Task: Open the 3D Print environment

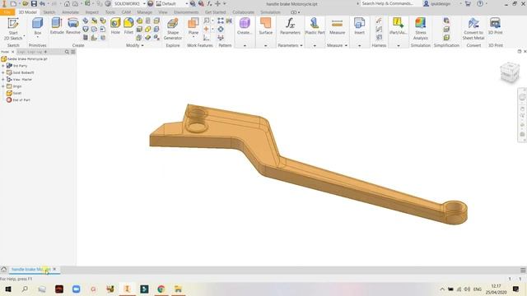Action: (496, 25)
